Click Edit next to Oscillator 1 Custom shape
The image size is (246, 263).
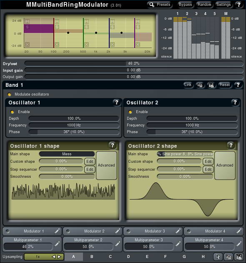90,162
